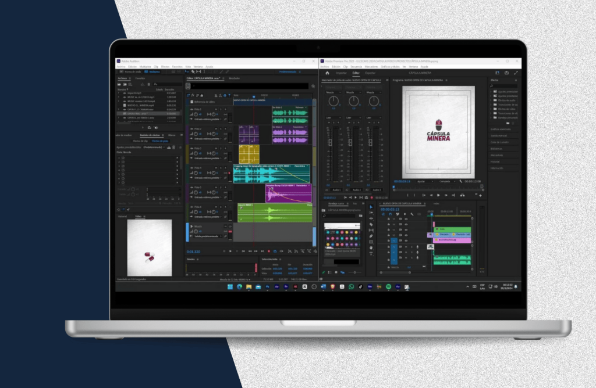Screen dimensions: 596x388
Task: Open the Spotify icon in the taskbar
Action: click(x=388, y=287)
